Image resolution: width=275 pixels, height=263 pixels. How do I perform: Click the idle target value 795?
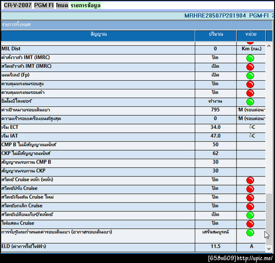pos(215,110)
